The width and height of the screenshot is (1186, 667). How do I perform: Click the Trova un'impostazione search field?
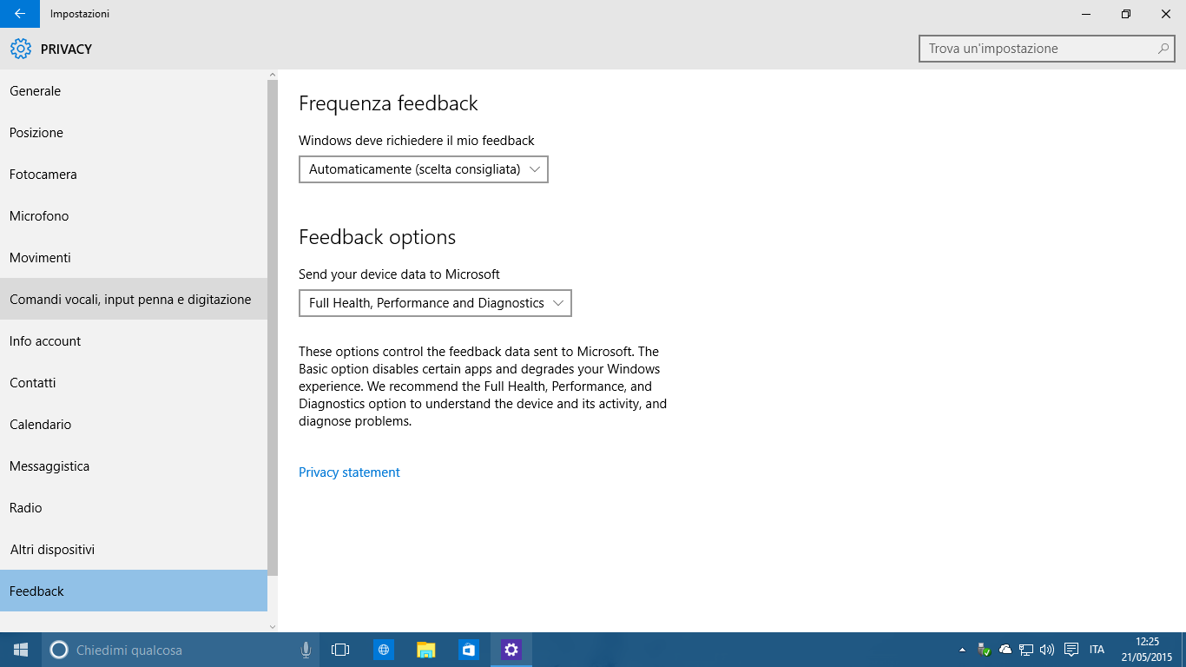tap(1046, 49)
